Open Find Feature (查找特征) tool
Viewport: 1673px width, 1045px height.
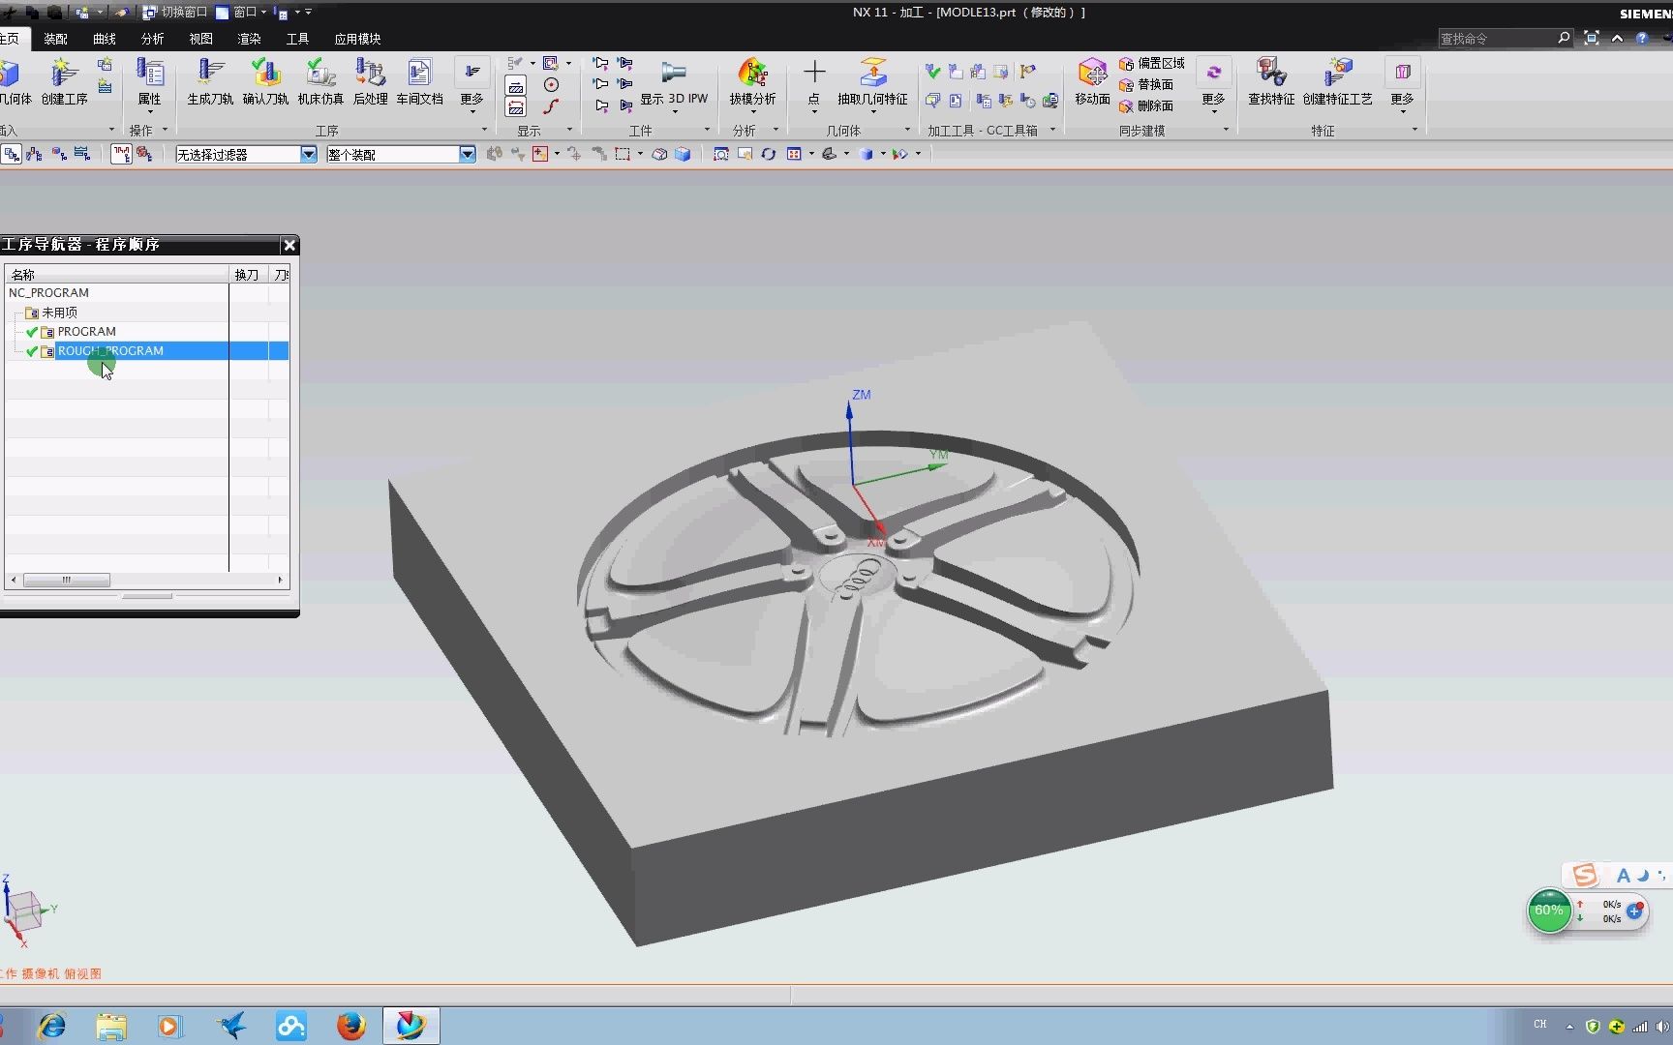click(1270, 81)
